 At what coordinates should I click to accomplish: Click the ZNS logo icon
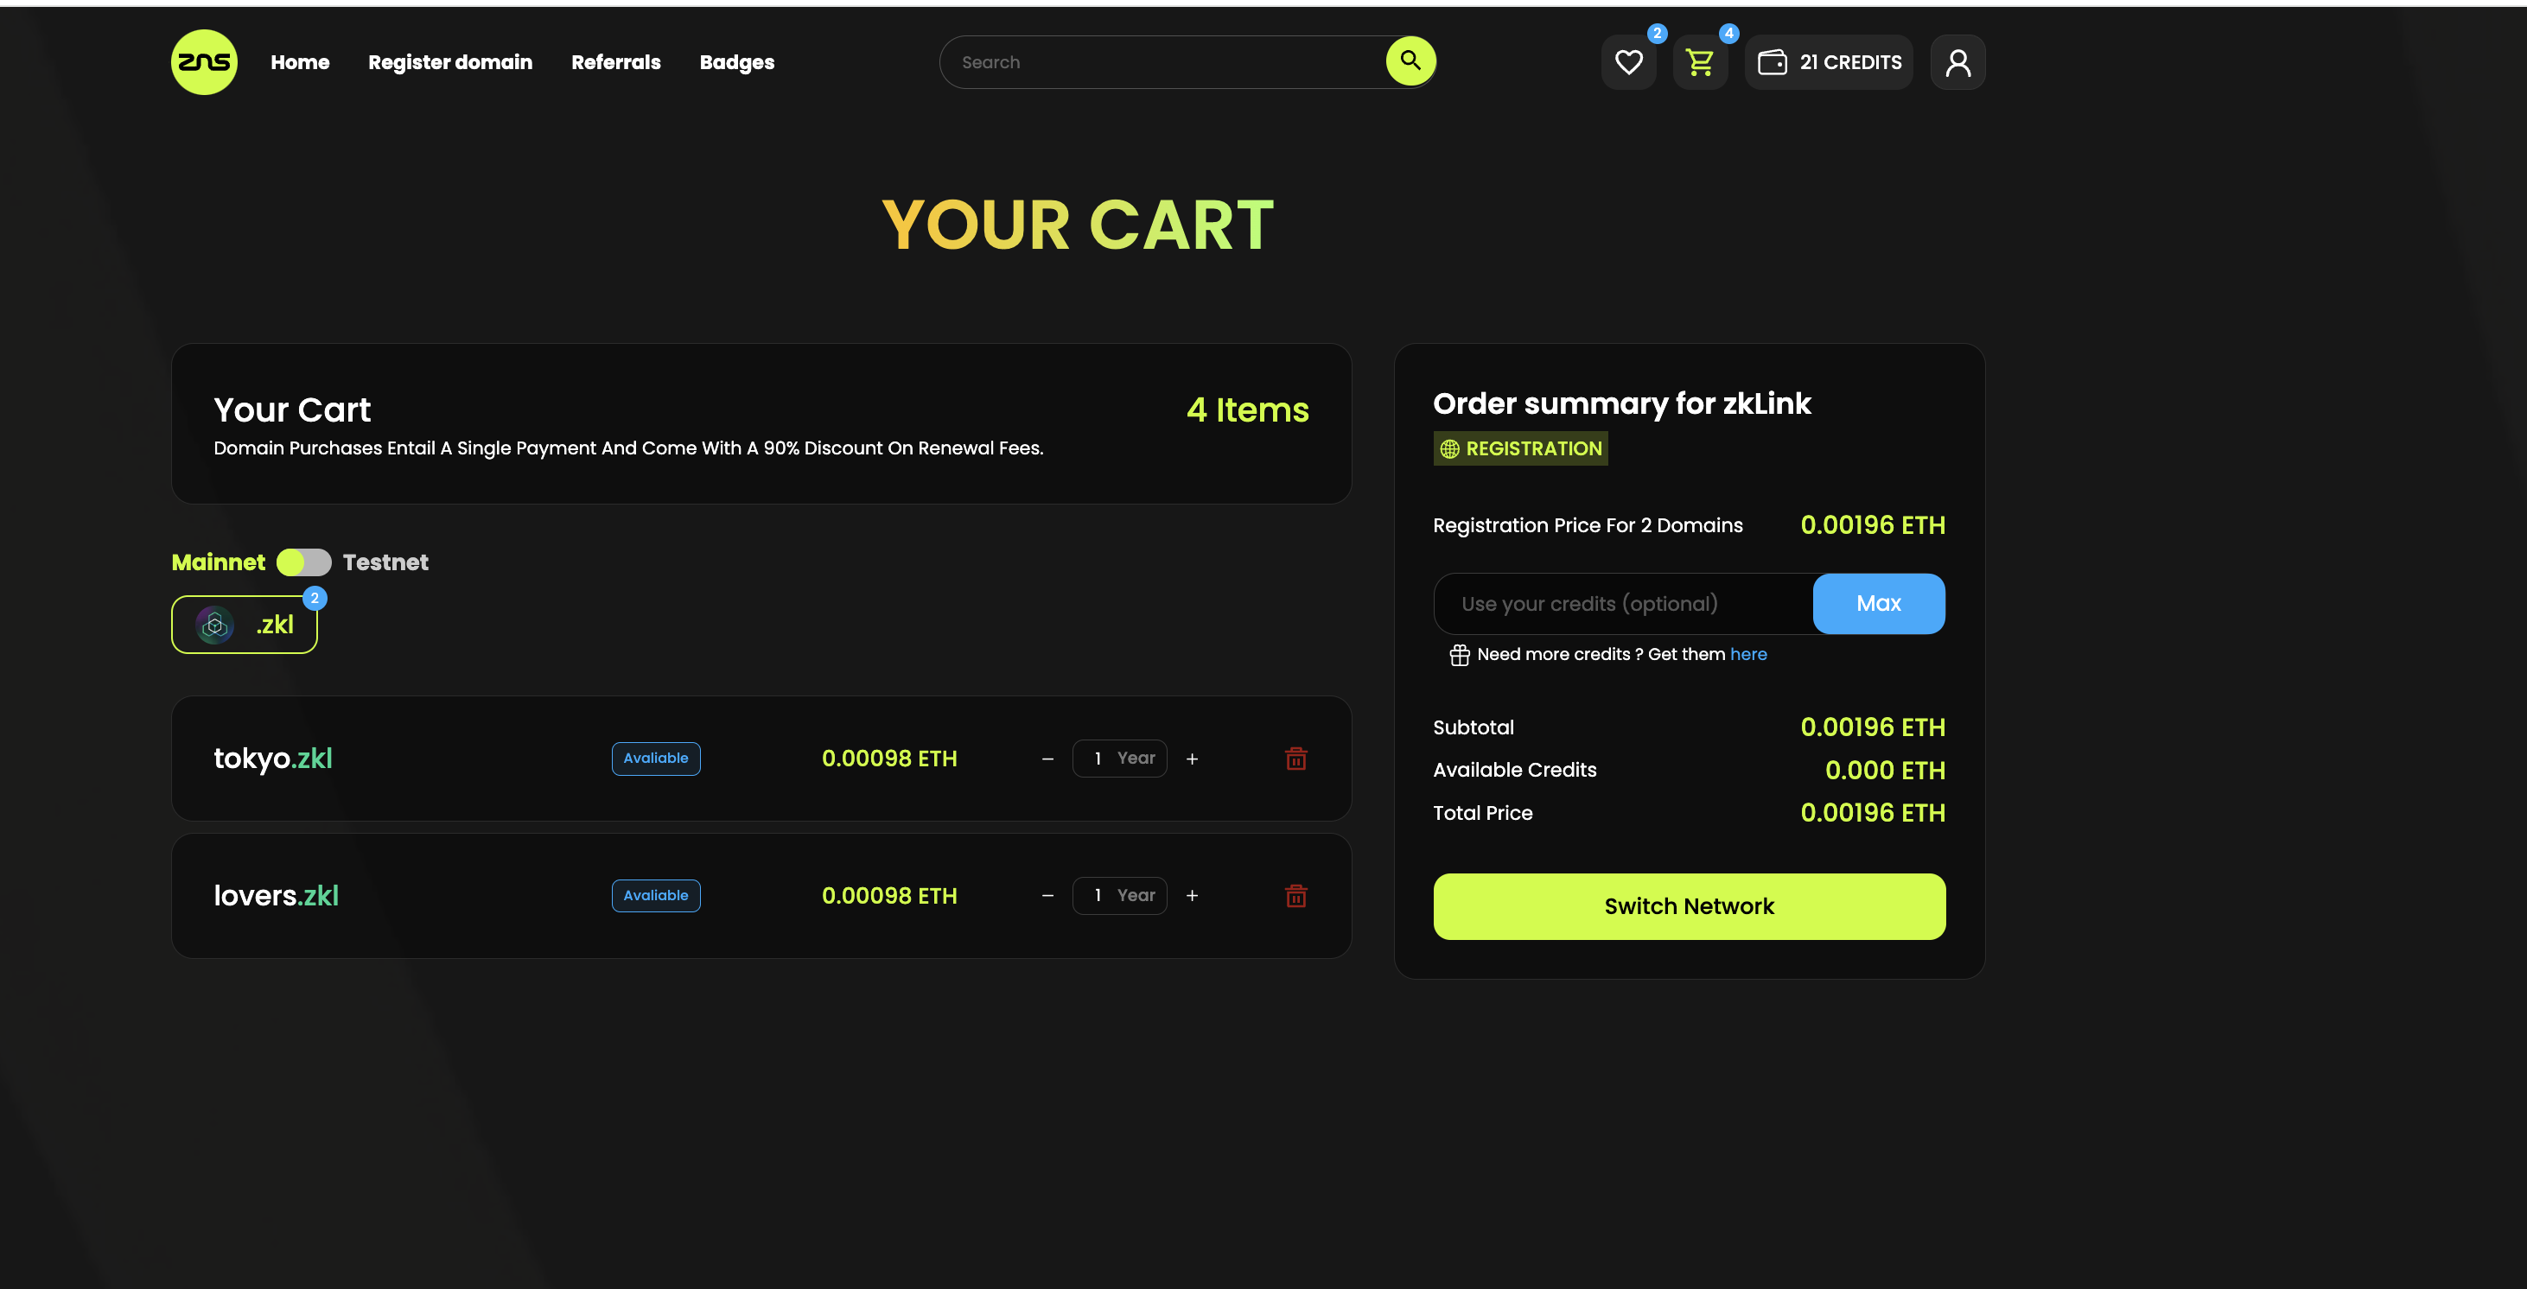click(204, 62)
